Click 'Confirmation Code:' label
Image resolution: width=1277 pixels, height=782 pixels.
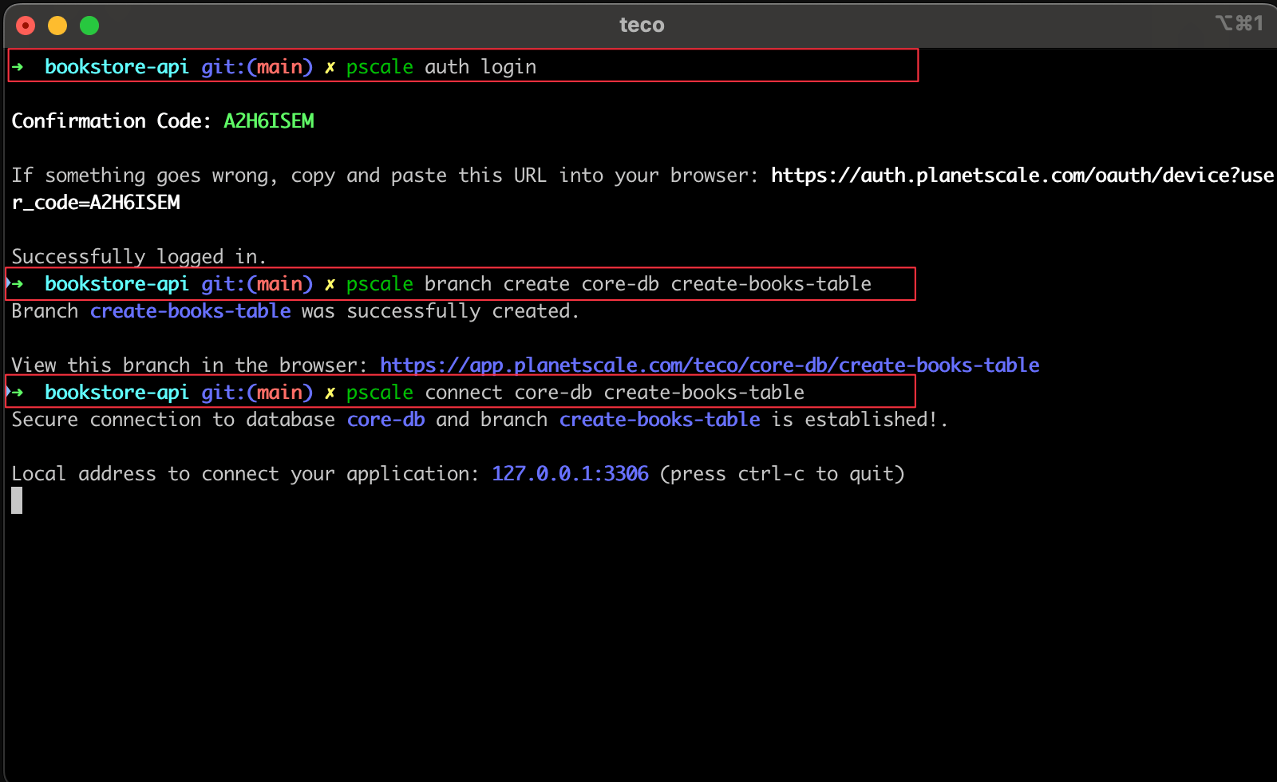112,121
